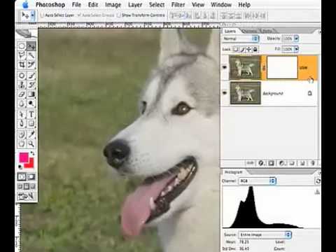The width and height of the screenshot is (336, 252).
Task: Open the Opacity slider arrow
Action: point(296,38)
